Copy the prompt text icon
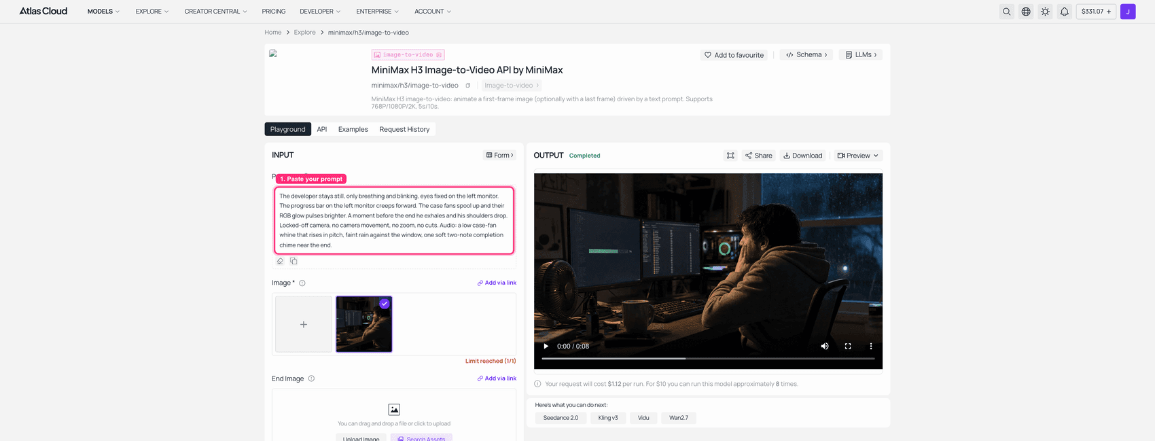Image resolution: width=1155 pixels, height=441 pixels. 294,261
